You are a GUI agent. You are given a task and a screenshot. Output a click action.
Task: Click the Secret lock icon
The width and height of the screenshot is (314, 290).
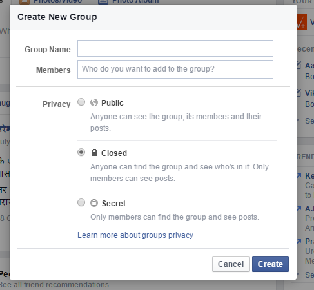pyautogui.click(x=94, y=203)
